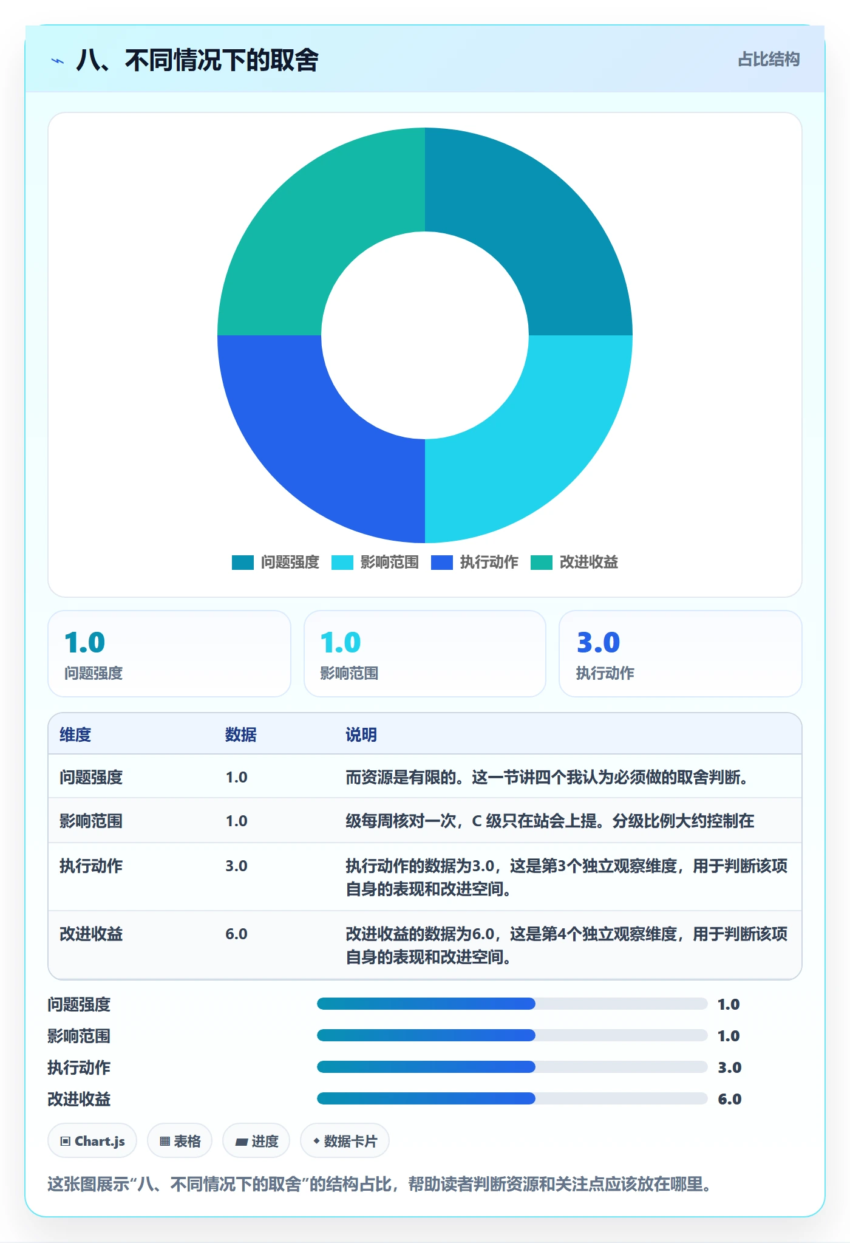
Task: Click the 改进收益 progress bar
Action: tap(512, 1098)
